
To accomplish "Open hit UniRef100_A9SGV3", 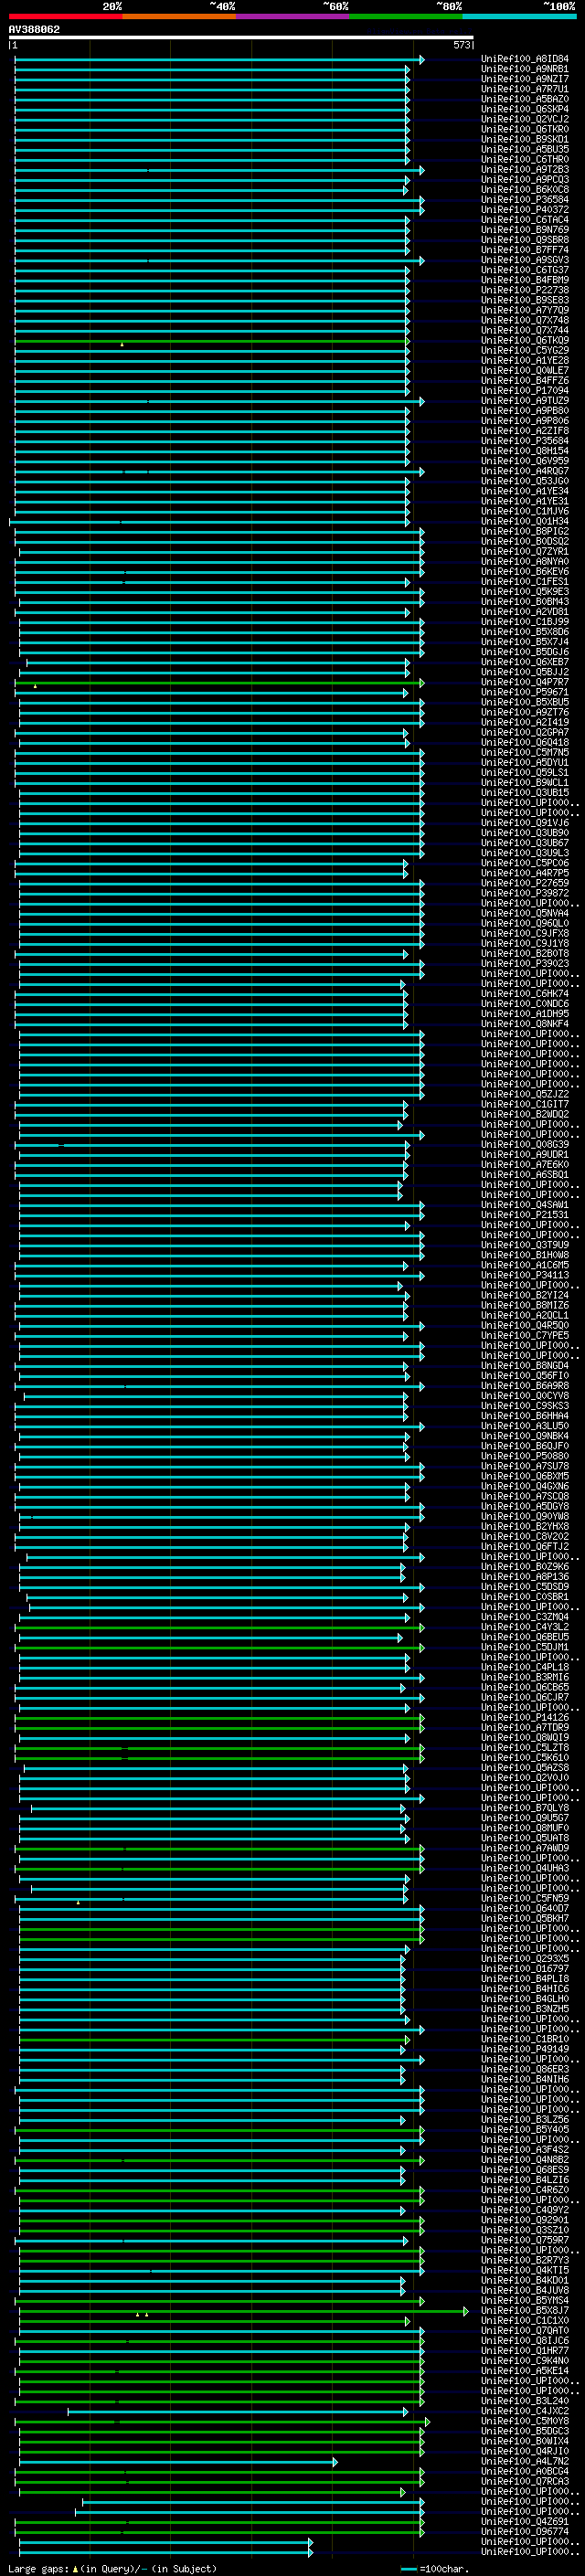I will pyautogui.click(x=525, y=260).
